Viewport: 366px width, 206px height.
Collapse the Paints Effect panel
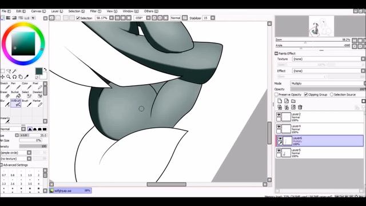coord(276,53)
